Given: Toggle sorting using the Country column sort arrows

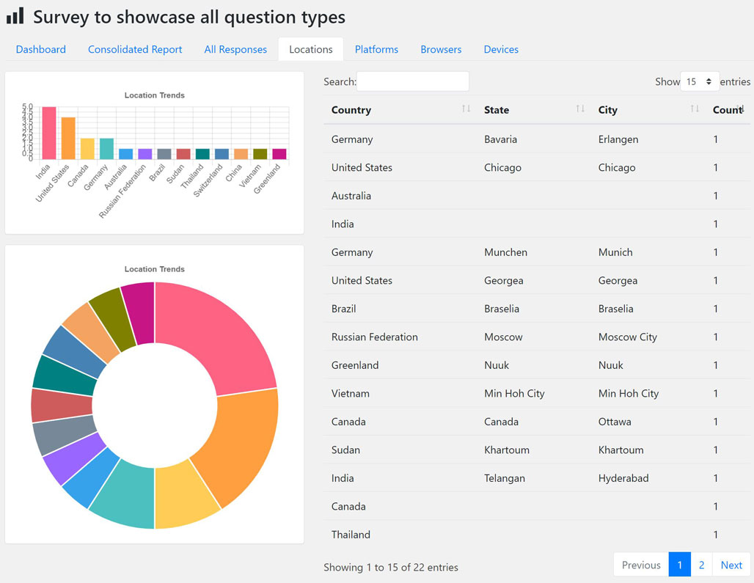Looking at the screenshot, I should pos(467,109).
